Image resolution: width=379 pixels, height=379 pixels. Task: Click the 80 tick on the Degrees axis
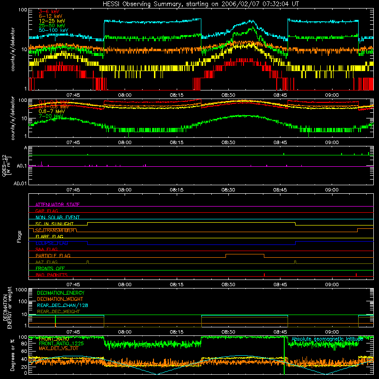(24, 343)
